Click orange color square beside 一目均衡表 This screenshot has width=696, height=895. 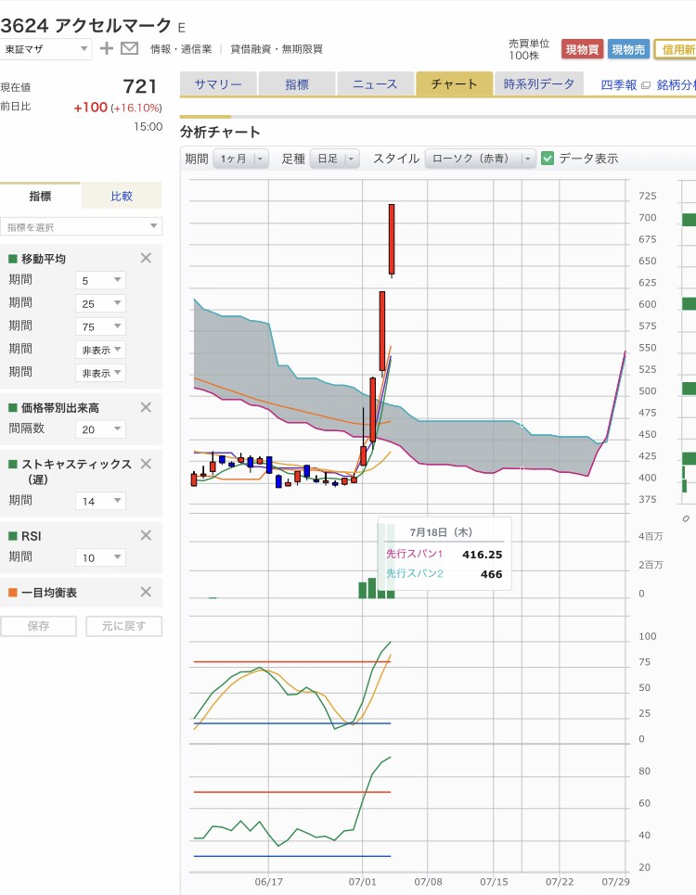(13, 593)
